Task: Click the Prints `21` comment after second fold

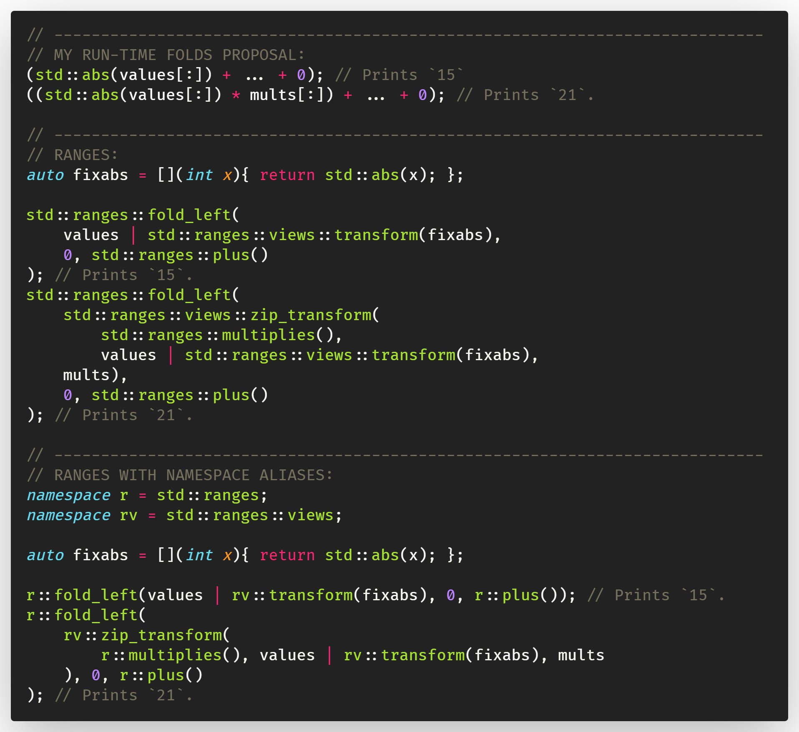Action: coord(125,414)
